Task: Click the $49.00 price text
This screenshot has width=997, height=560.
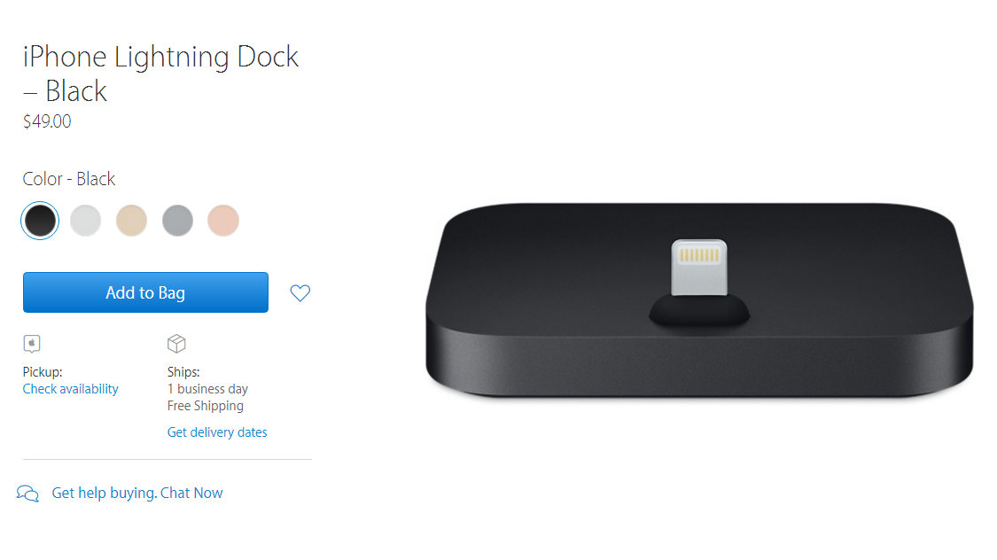Action: coord(47,121)
